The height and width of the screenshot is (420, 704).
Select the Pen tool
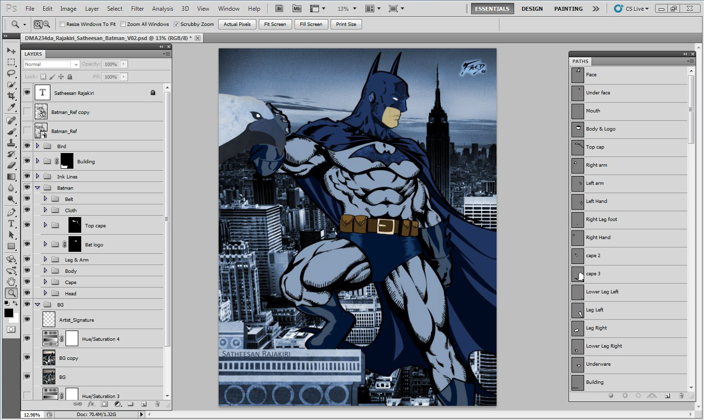11,212
